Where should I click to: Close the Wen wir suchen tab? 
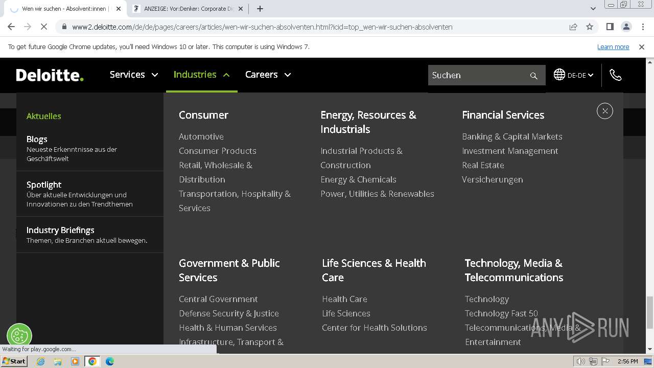point(119,9)
